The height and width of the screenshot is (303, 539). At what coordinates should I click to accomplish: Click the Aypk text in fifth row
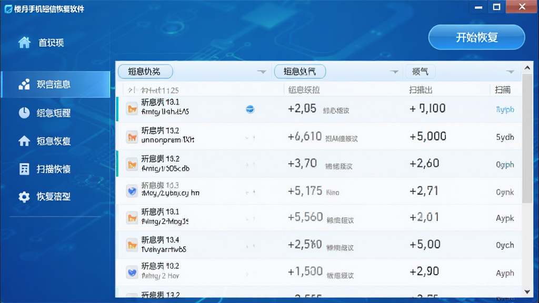coord(505,218)
